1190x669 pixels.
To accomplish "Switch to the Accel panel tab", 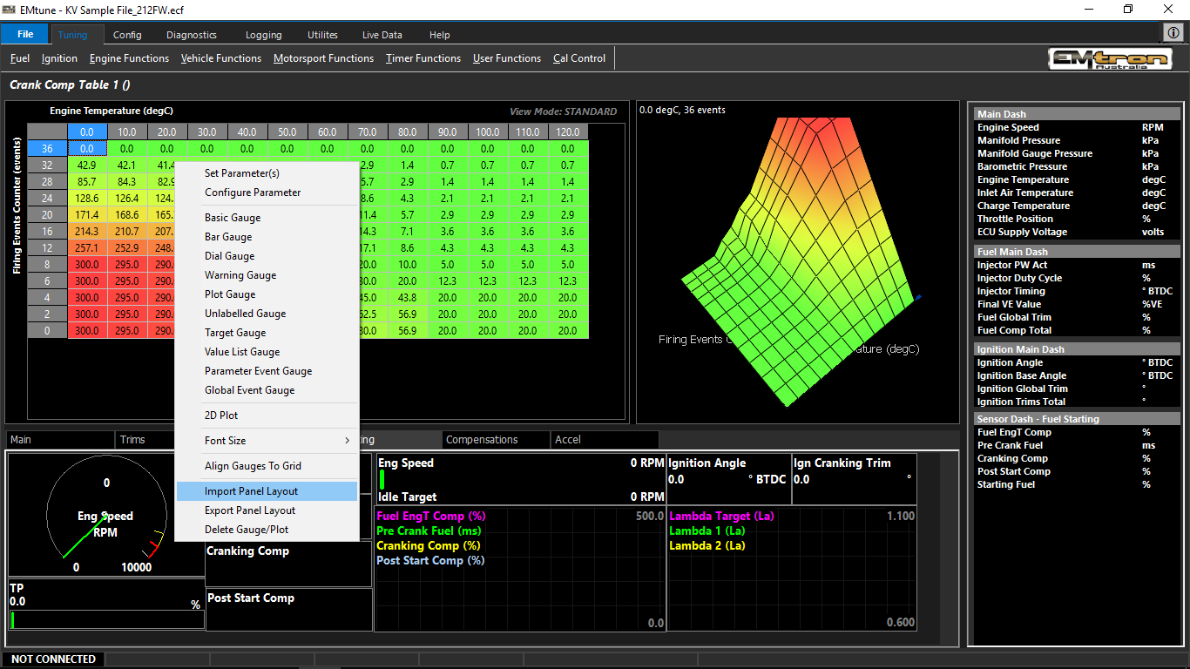I will pos(605,440).
